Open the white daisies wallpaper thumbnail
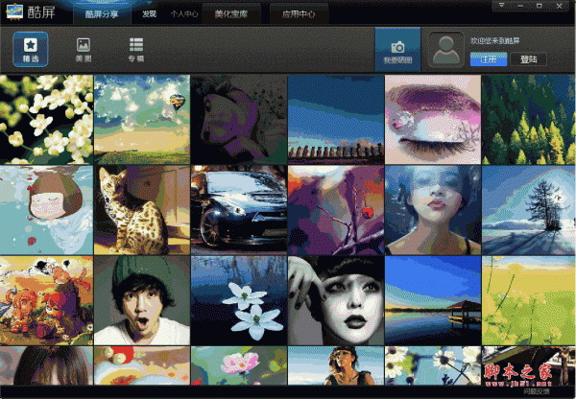Viewport: 576px width, 399px height. tap(433, 365)
